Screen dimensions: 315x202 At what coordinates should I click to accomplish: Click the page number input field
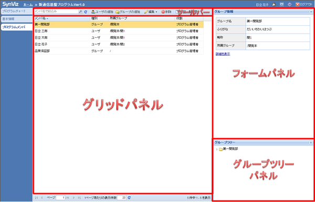(60, 198)
